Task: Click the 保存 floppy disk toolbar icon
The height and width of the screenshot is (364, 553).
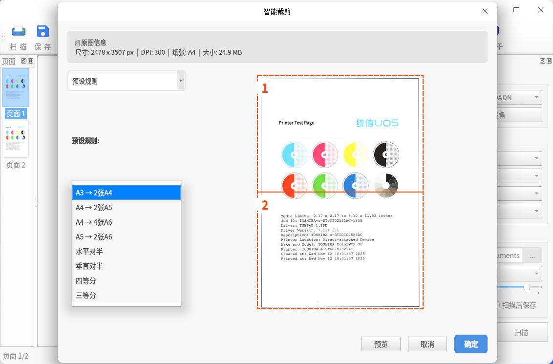Action: (43, 31)
